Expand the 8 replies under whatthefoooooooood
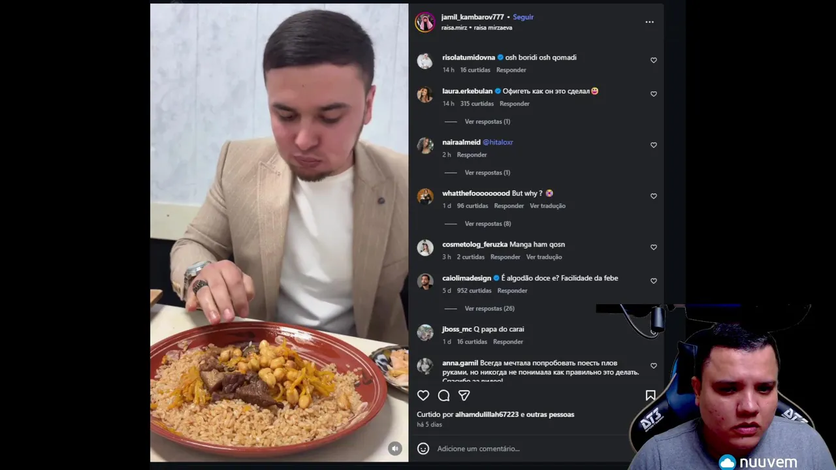Viewport: 836px width, 470px height. (x=487, y=224)
